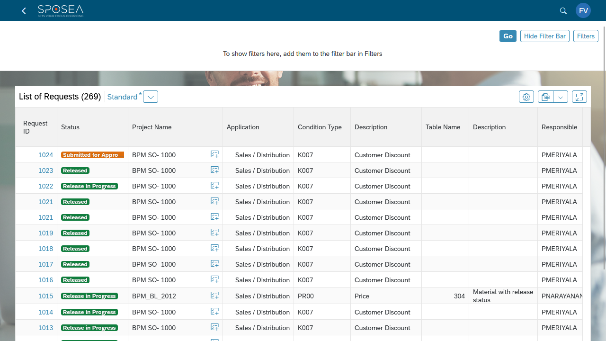
Task: Click the checklist icon on request 1023 row
Action: pos(214,170)
